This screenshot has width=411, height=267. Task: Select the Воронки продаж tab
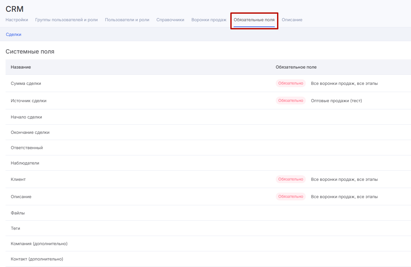(x=209, y=20)
